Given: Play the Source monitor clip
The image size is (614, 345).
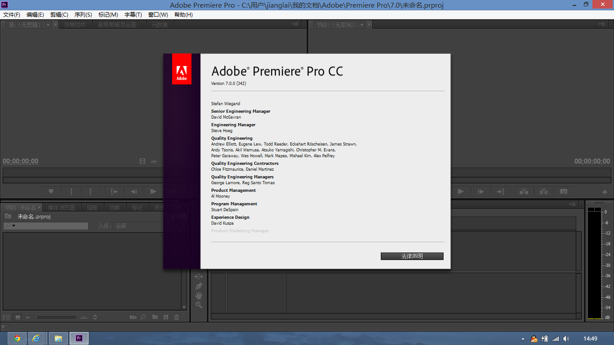Looking at the screenshot, I should tap(153, 191).
